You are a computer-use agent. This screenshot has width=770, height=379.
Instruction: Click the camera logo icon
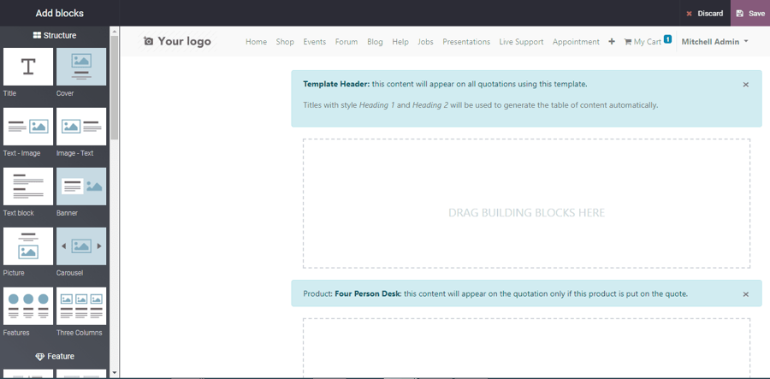coord(148,41)
